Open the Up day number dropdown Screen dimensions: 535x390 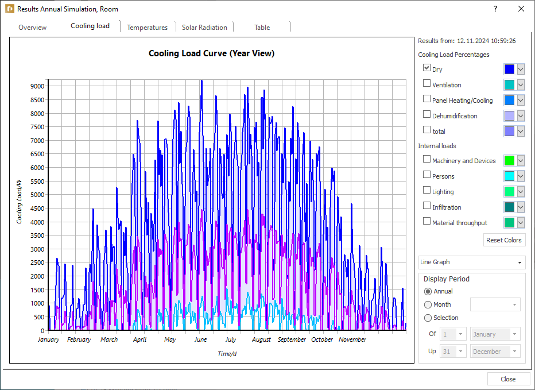click(453, 351)
